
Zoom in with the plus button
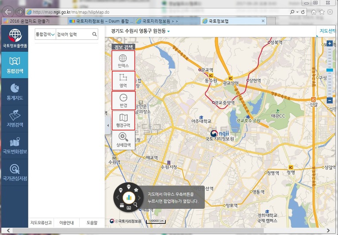[330, 43]
